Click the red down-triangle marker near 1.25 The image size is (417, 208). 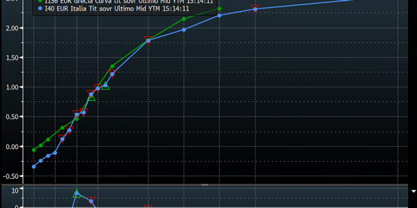click(x=112, y=73)
